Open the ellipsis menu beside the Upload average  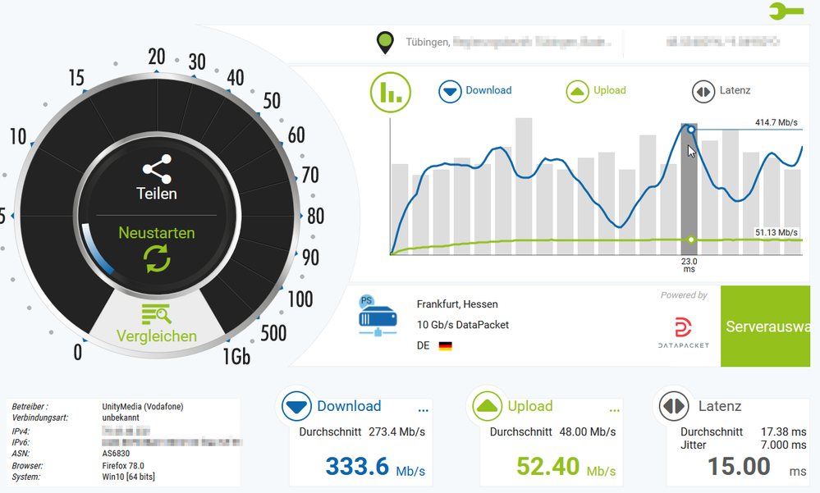[x=615, y=409]
